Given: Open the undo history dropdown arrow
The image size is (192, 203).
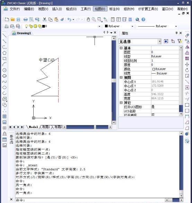Looking at the screenshot, I should point(73,19).
